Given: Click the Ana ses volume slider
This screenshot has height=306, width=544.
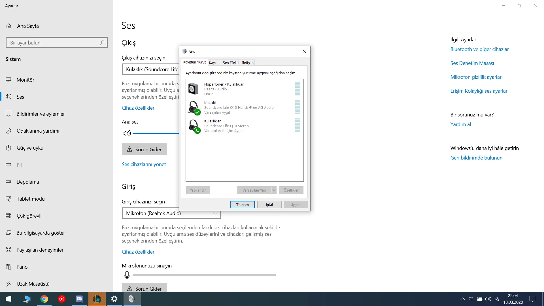Looking at the screenshot, I should point(155,133).
